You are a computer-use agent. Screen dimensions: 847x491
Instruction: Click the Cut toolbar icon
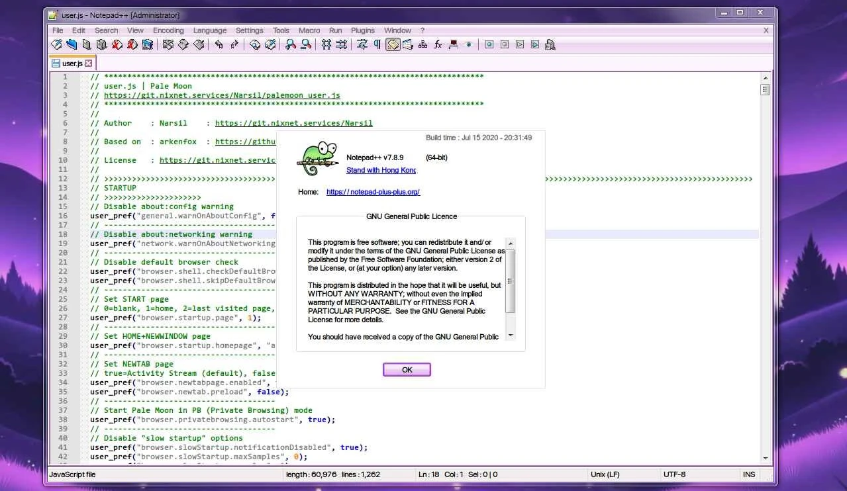click(168, 44)
